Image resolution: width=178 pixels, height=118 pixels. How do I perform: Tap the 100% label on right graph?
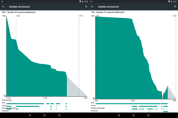(93, 16)
